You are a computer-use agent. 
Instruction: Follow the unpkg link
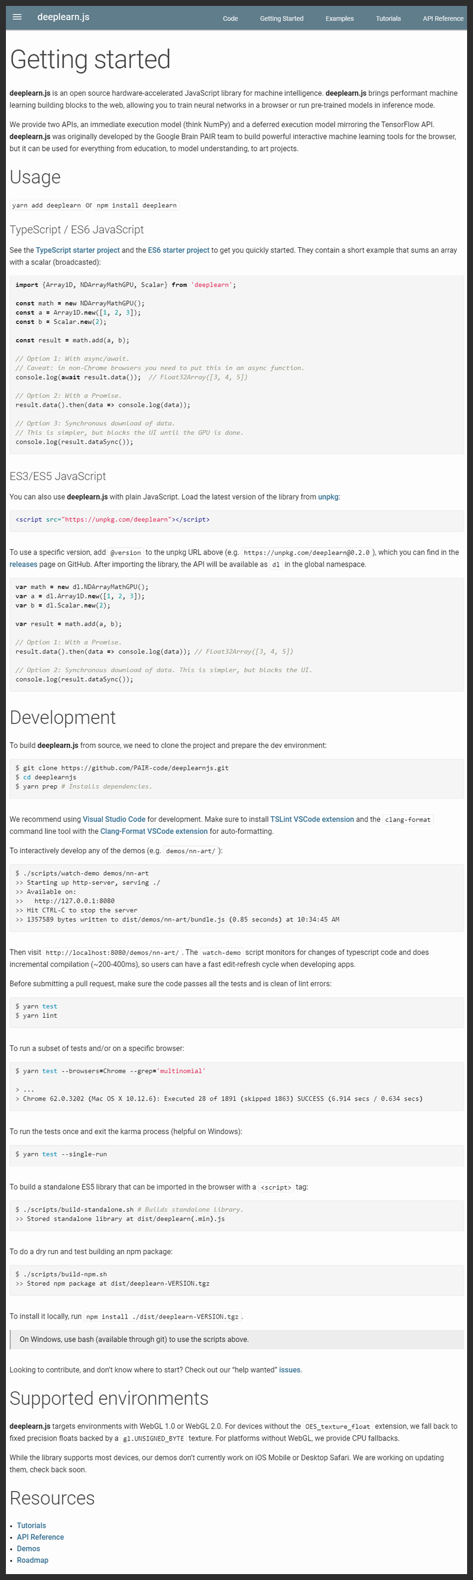[x=328, y=497]
